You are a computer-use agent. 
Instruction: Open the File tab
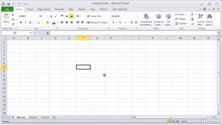(x=7, y=9)
